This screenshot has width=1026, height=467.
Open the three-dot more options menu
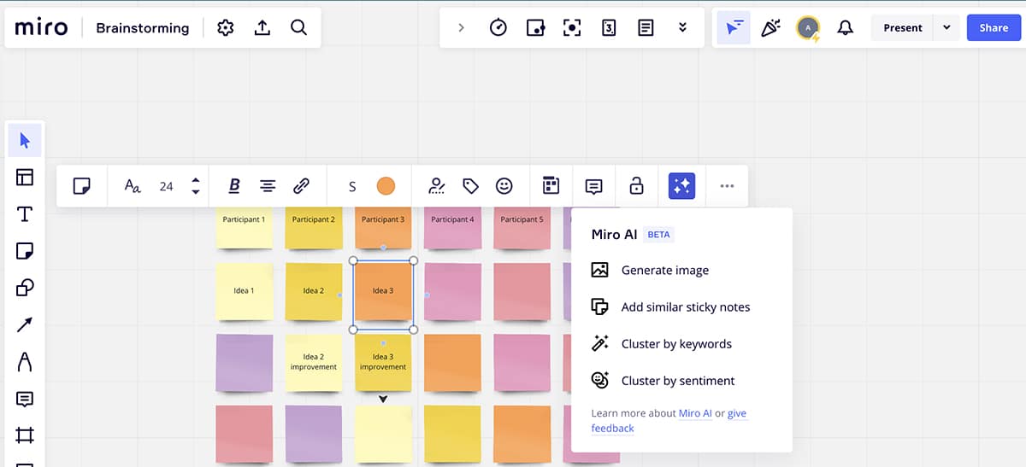[x=727, y=186]
